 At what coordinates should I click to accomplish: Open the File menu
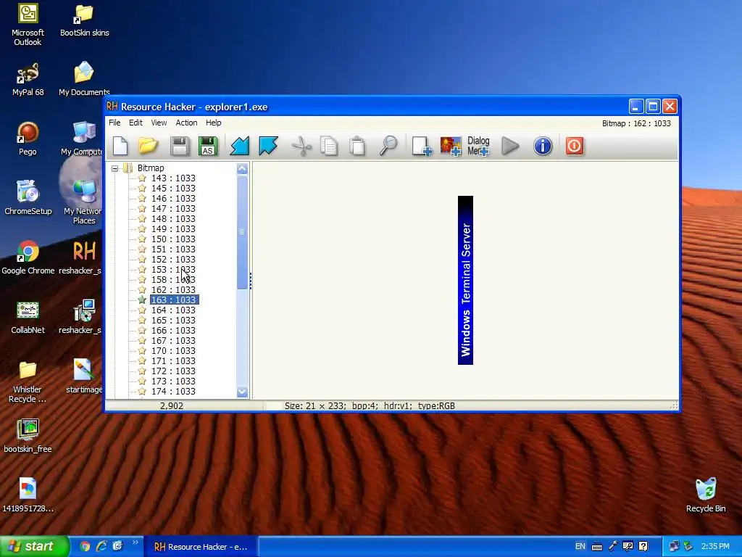(x=114, y=123)
